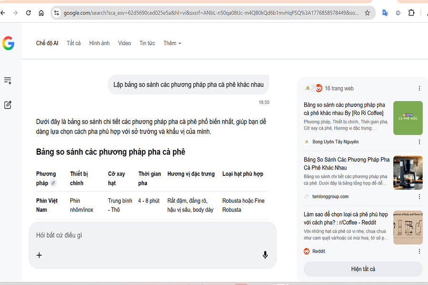Open the browser Extensions puzzle icon
Screen dimensions: 428x285
click(x=411, y=13)
